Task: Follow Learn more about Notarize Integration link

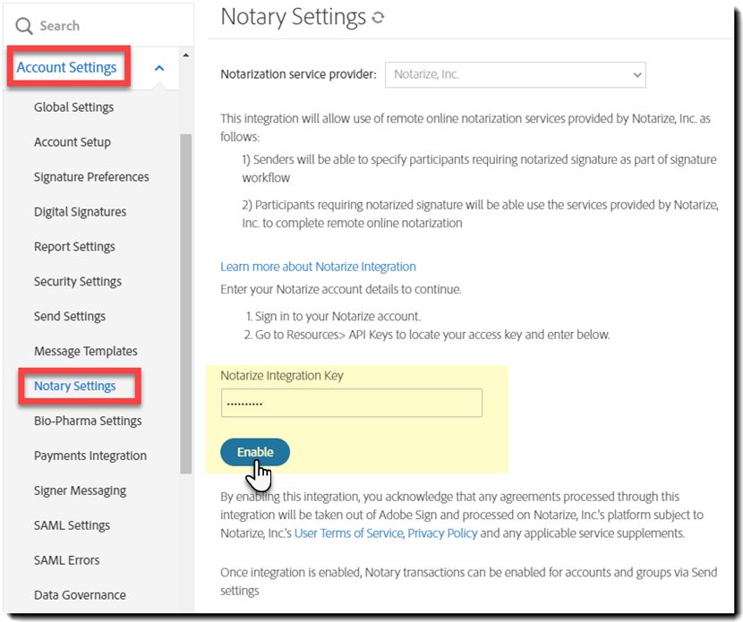Action: [x=318, y=267]
